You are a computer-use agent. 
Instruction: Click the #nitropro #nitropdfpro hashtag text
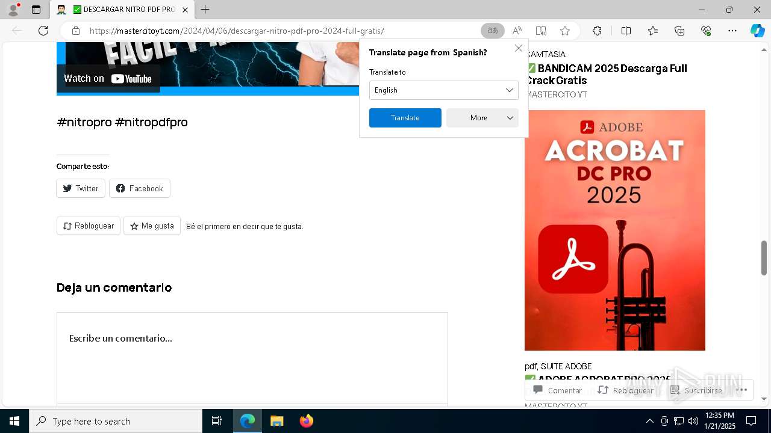122,122
